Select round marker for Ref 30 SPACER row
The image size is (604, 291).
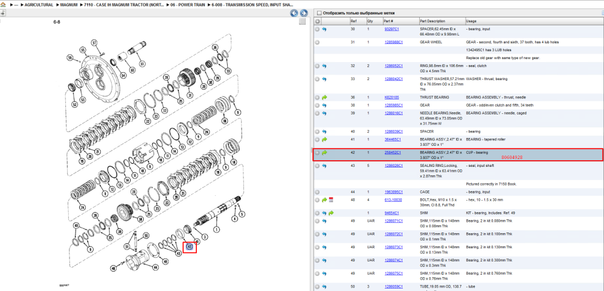(318, 29)
